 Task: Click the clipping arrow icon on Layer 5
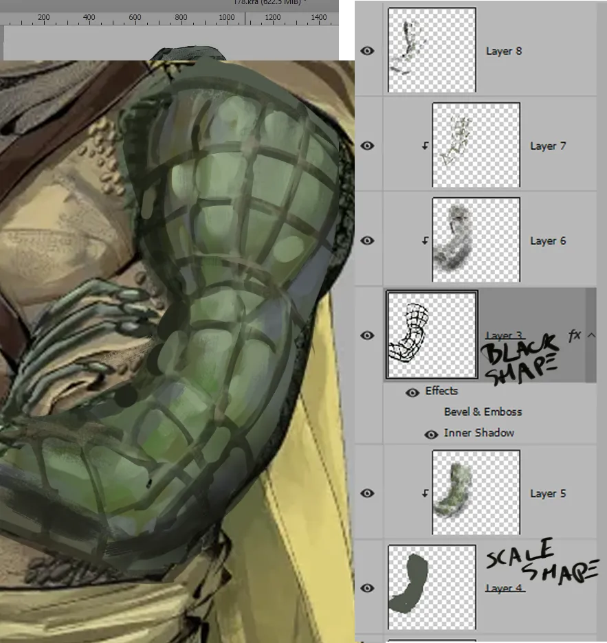[x=425, y=493]
